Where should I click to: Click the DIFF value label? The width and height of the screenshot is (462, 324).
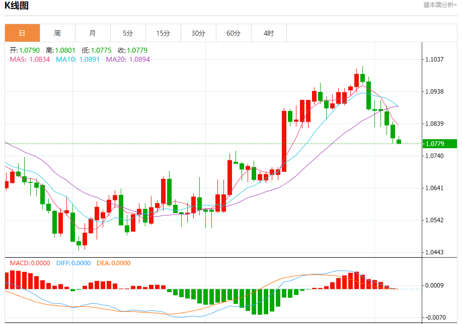(73, 263)
